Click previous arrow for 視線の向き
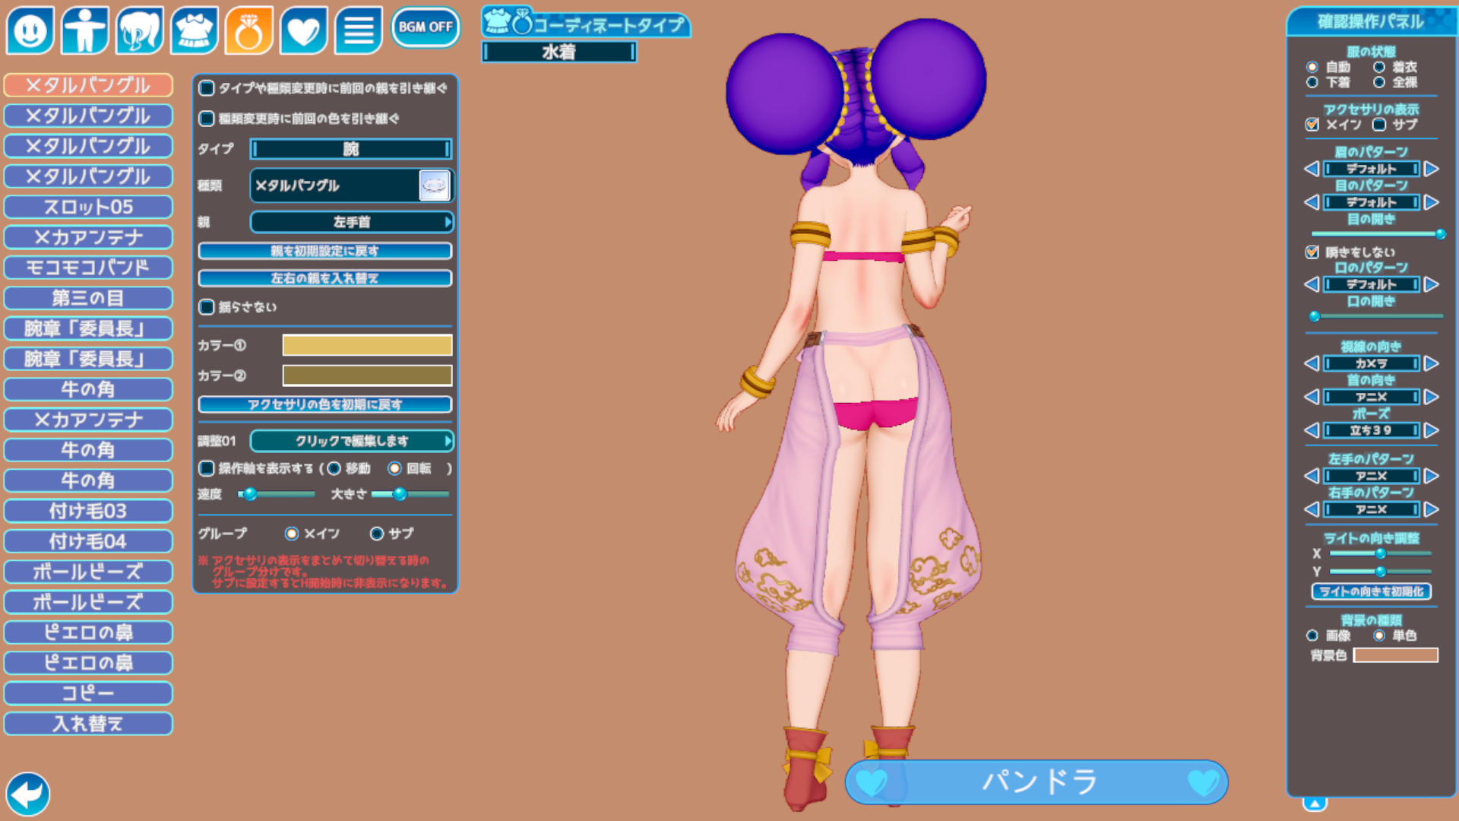This screenshot has width=1459, height=821. tap(1312, 363)
